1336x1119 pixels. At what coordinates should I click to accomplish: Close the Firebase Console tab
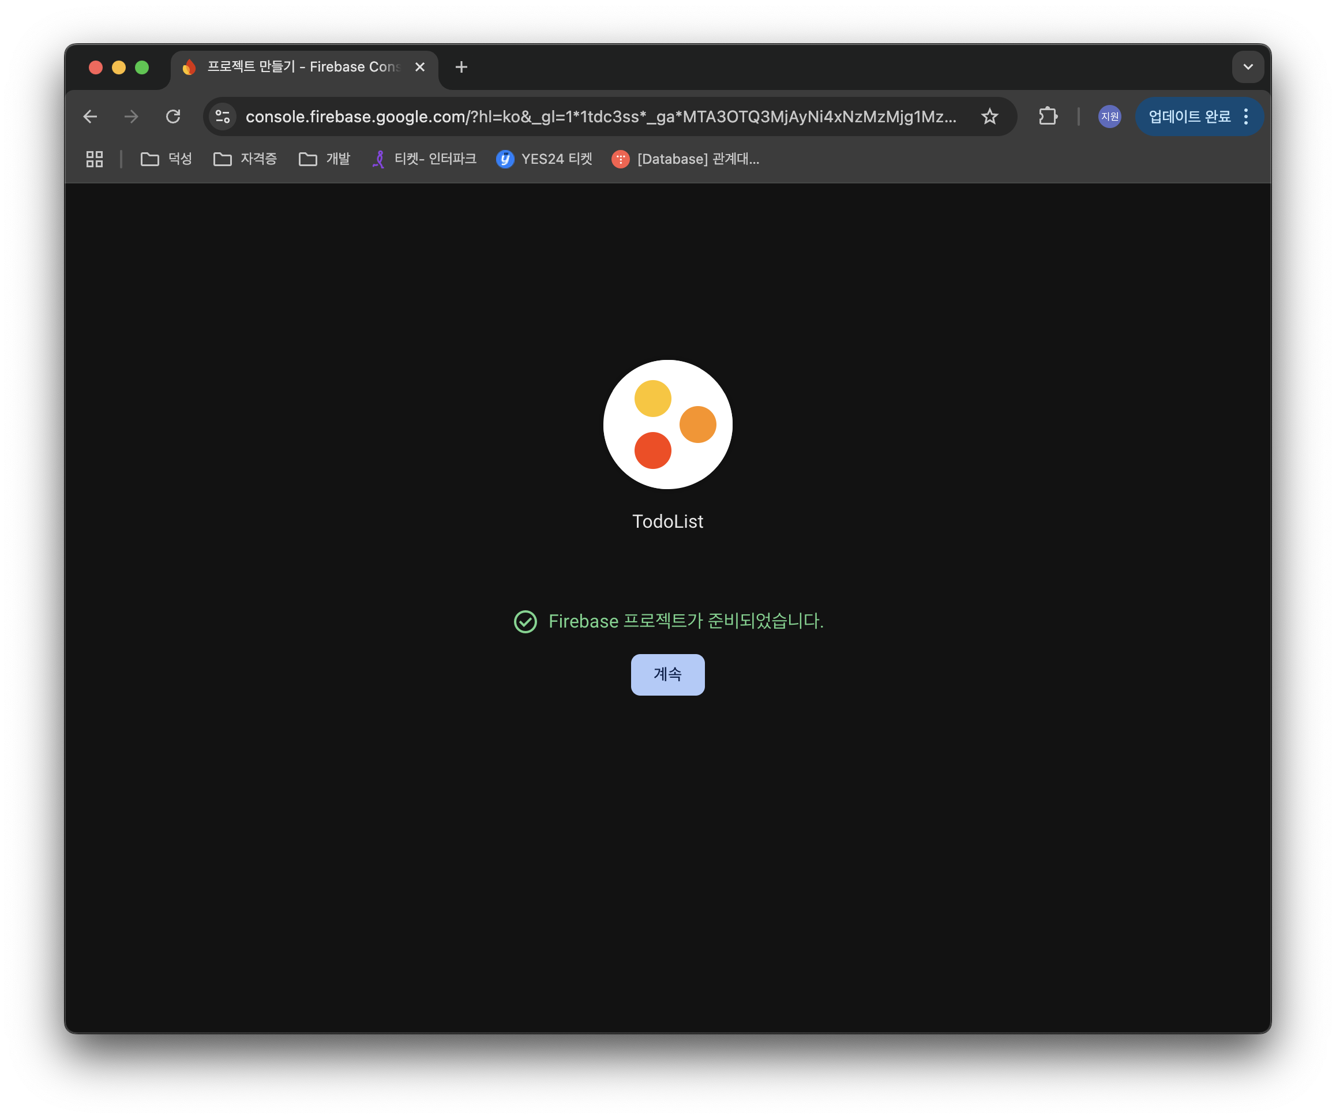[x=420, y=67]
